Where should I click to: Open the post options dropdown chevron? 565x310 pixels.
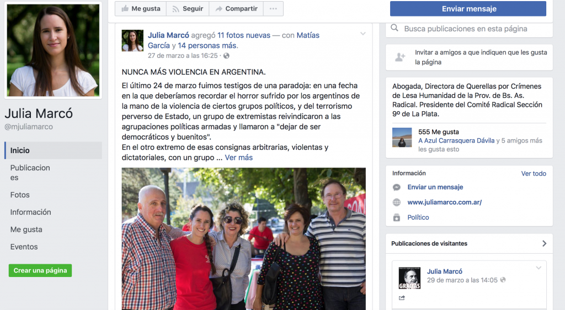[x=363, y=34]
